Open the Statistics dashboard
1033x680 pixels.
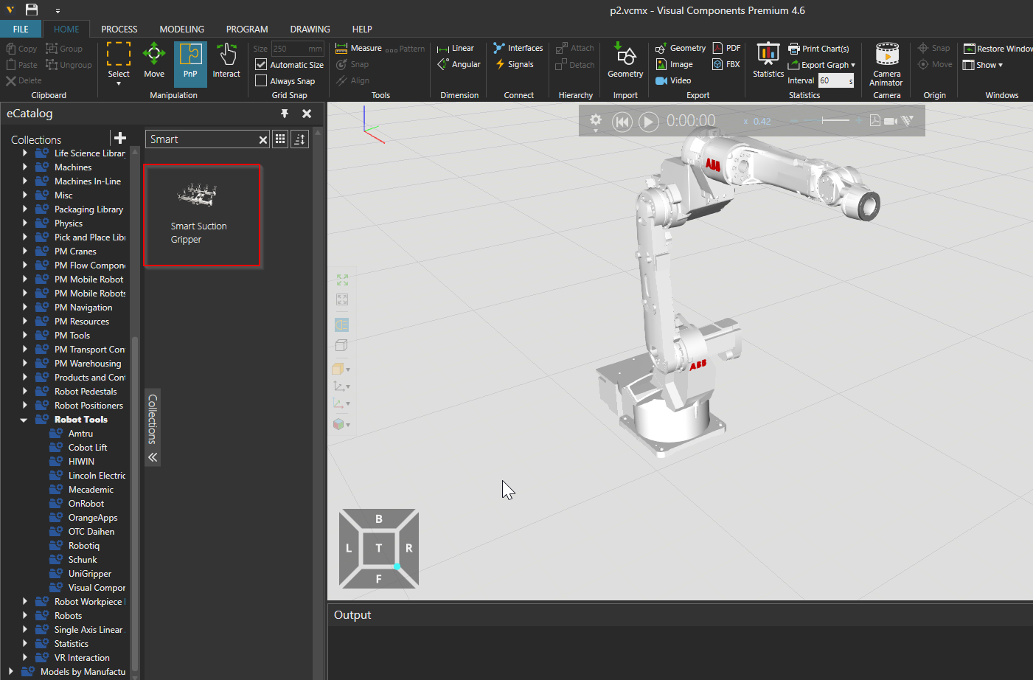click(768, 60)
